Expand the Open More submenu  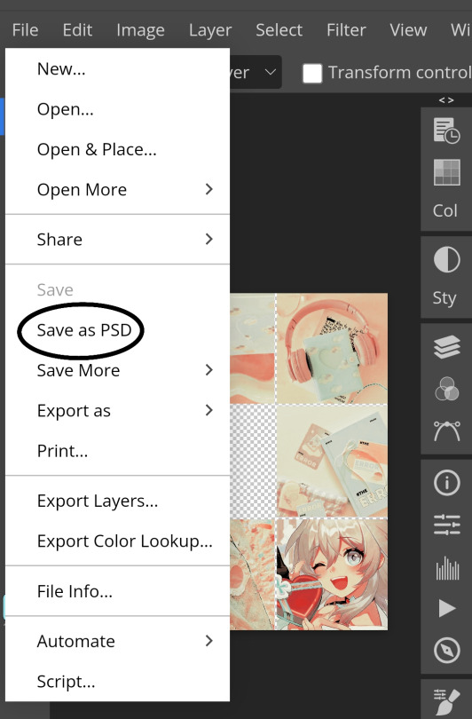(x=117, y=189)
